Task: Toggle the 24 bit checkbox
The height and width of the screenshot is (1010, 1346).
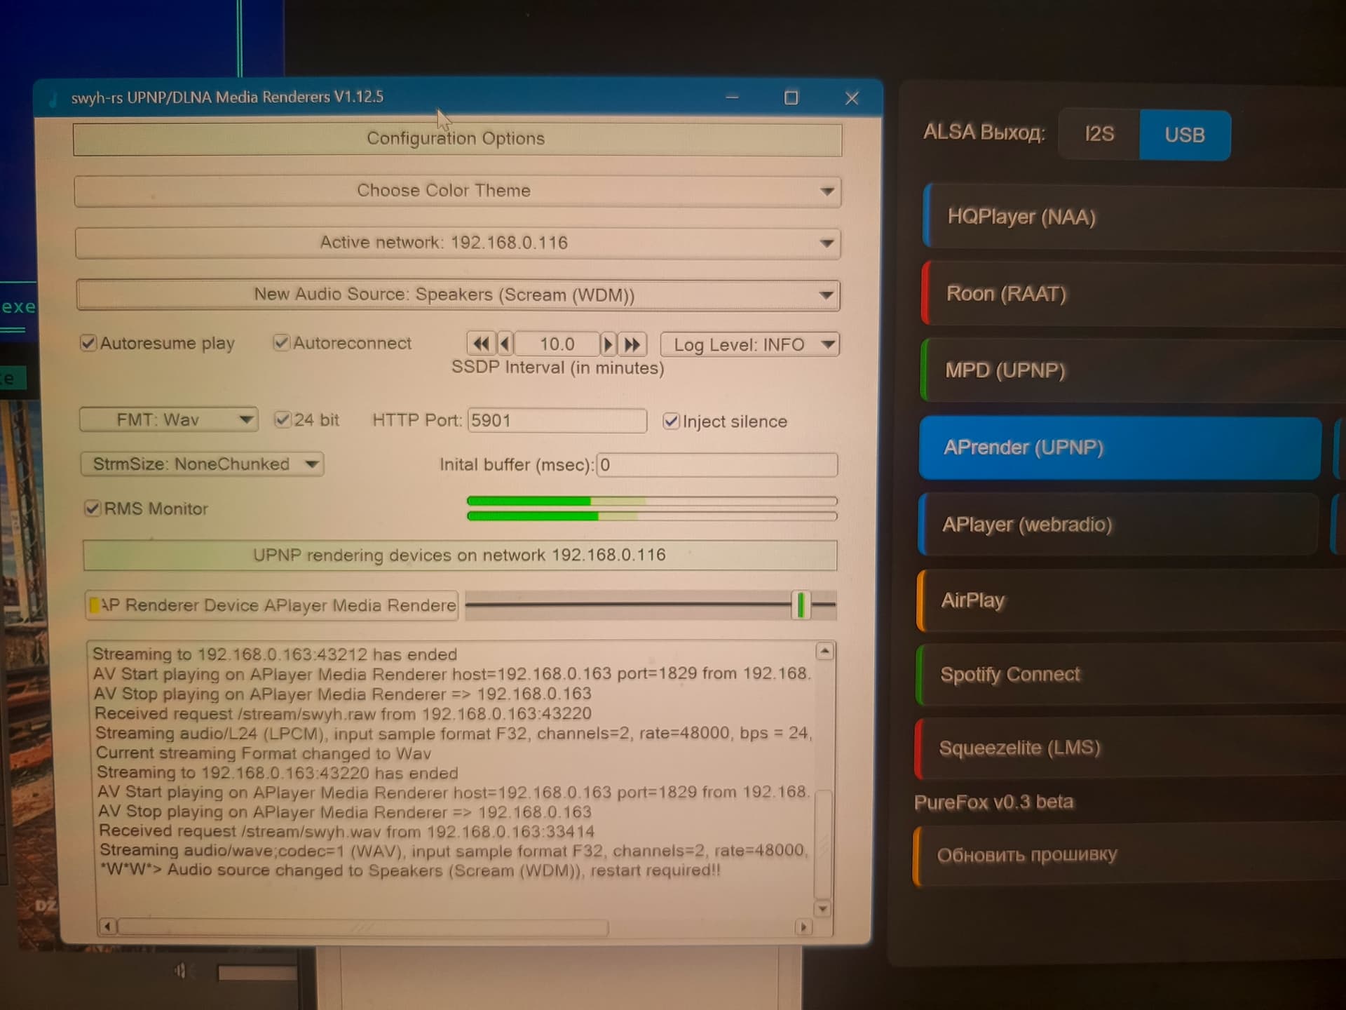Action: 283,419
